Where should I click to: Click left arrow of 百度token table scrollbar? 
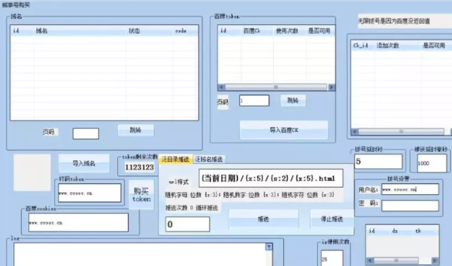(x=221, y=87)
